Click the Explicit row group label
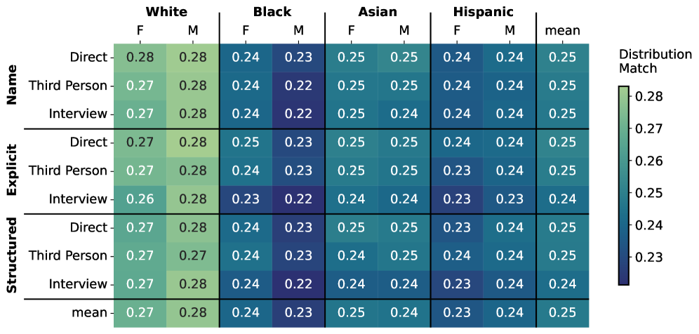The height and width of the screenshot is (334, 699). tap(12, 171)
